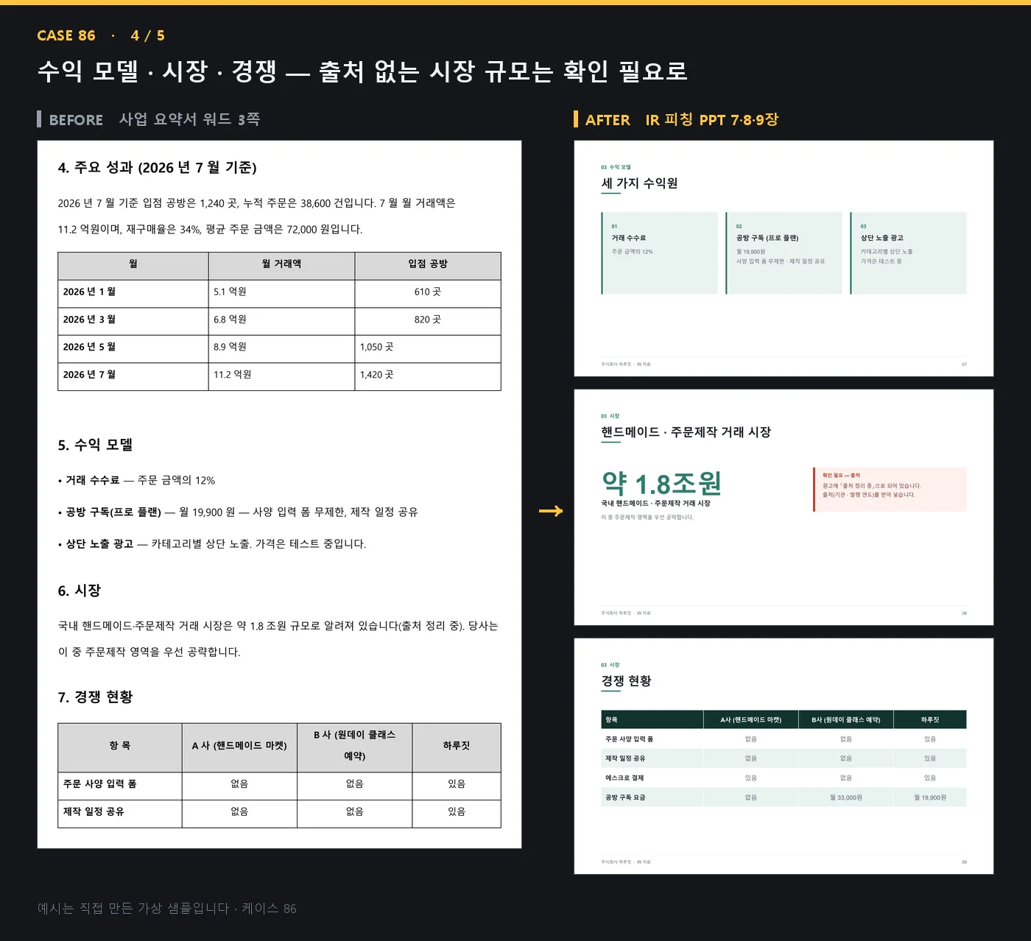
Task: Select the "A 사 (핸드메이드 마켓)" header in the Word table
Action: point(239,746)
